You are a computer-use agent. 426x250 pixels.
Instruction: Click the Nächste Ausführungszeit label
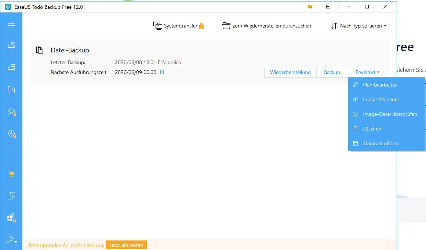(x=79, y=73)
